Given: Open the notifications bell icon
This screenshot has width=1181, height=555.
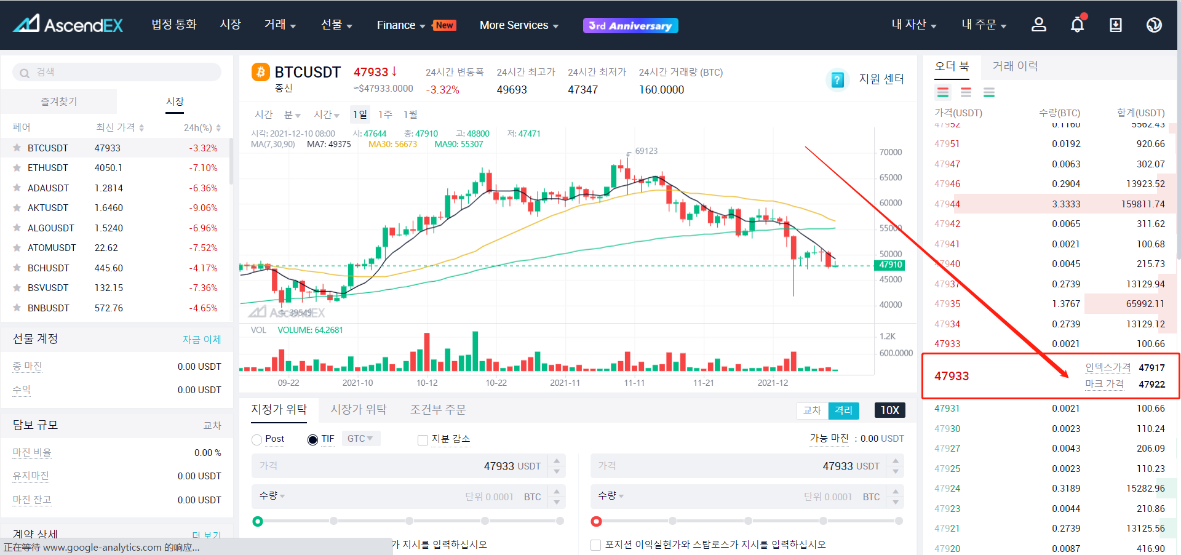Looking at the screenshot, I should [1078, 25].
